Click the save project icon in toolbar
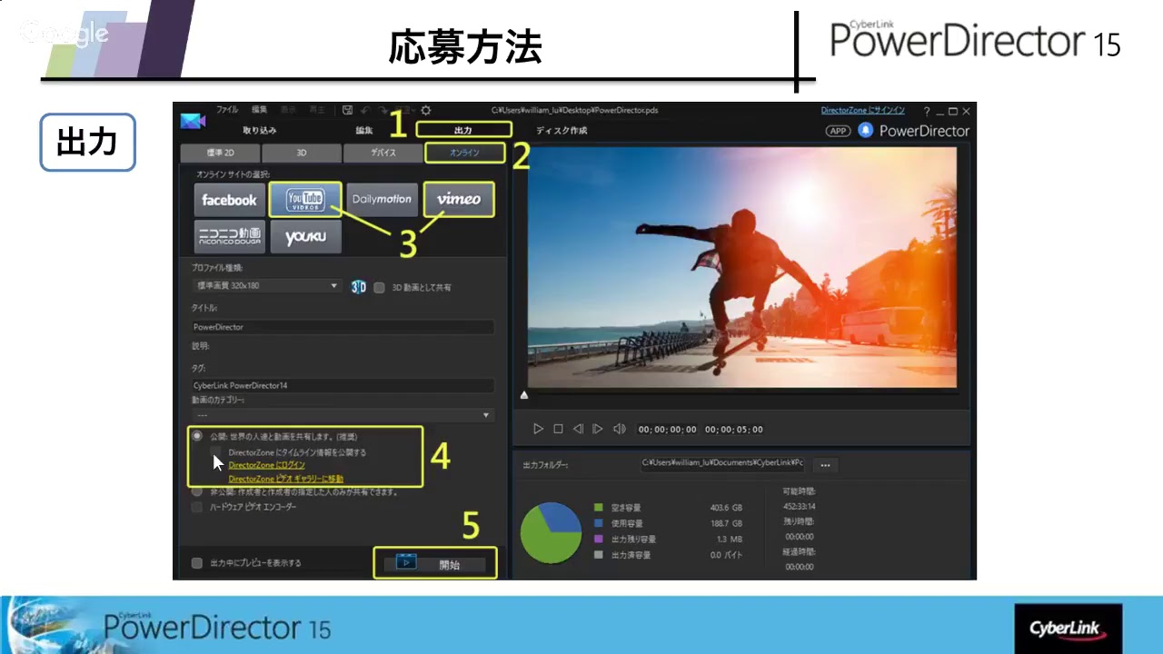Screen dimensions: 1163x654 (x=348, y=110)
